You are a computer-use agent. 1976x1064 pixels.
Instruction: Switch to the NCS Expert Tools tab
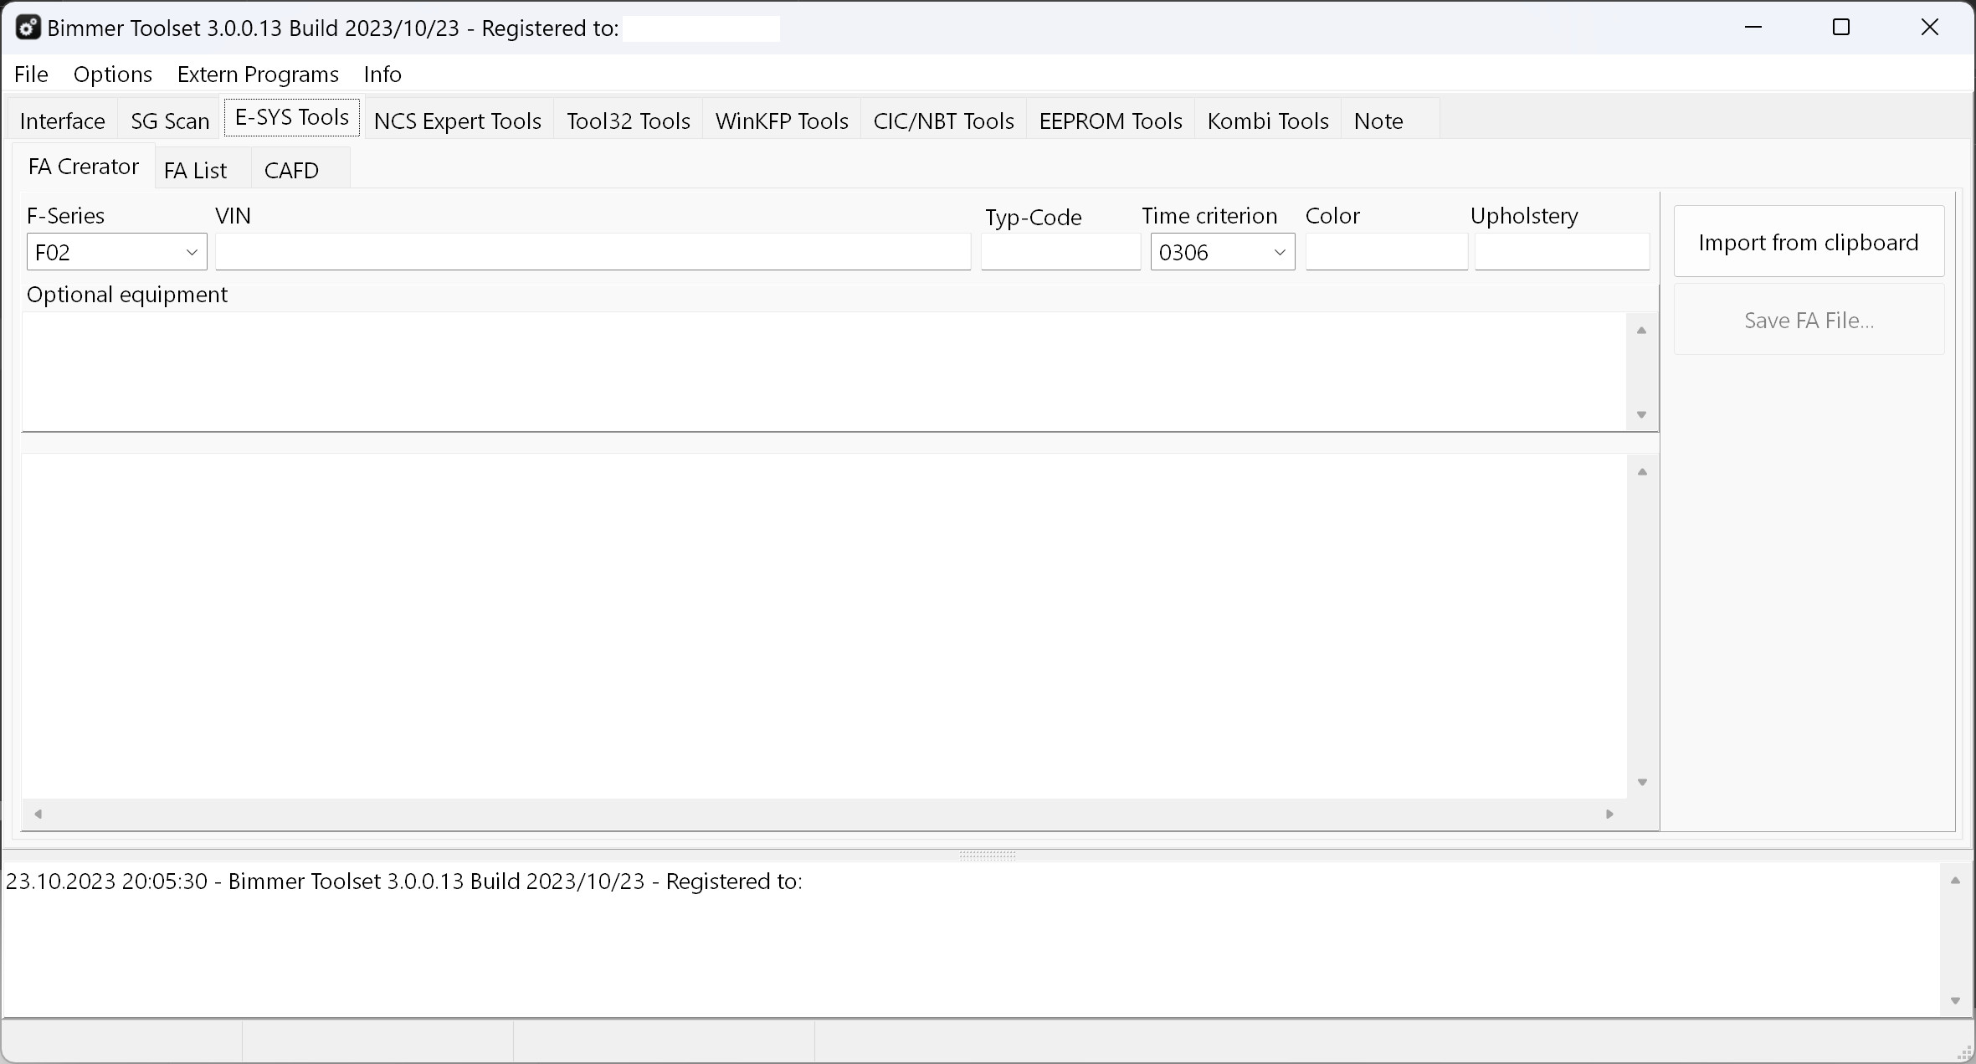click(x=457, y=121)
